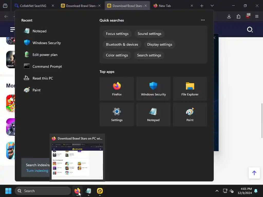Select Focus settings quick search
The height and width of the screenshot is (197, 263).
click(117, 34)
